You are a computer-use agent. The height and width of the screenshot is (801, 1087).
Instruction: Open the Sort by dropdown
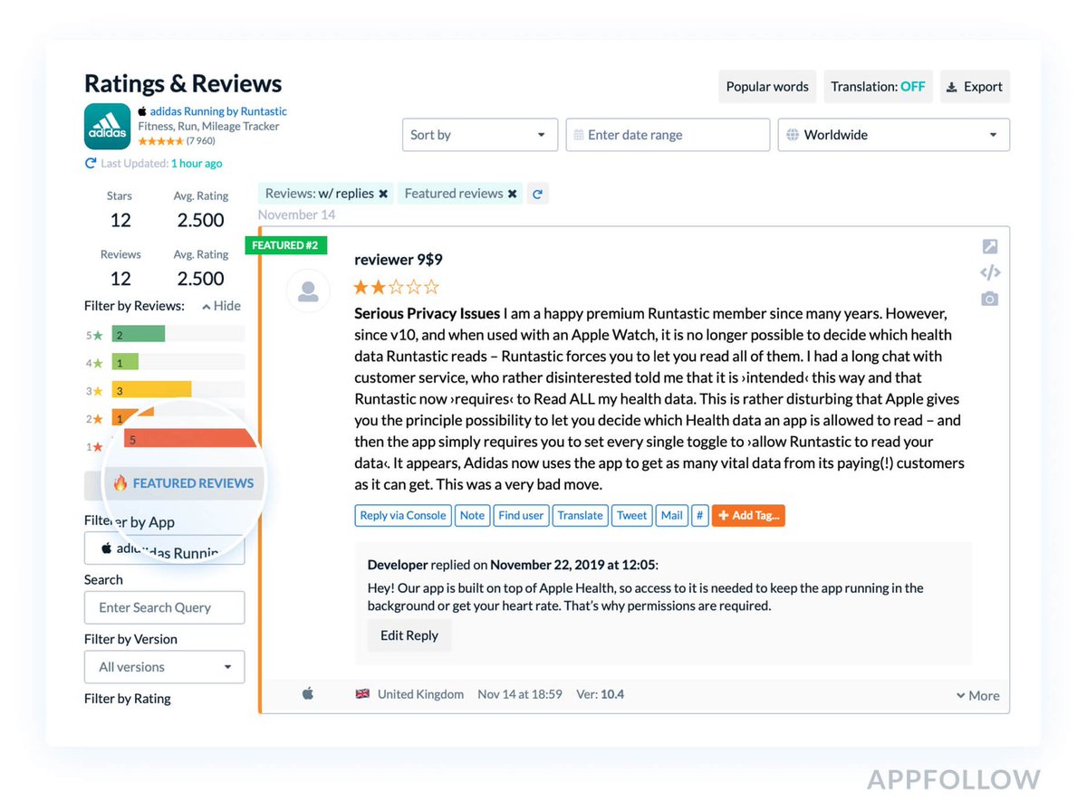pos(480,135)
